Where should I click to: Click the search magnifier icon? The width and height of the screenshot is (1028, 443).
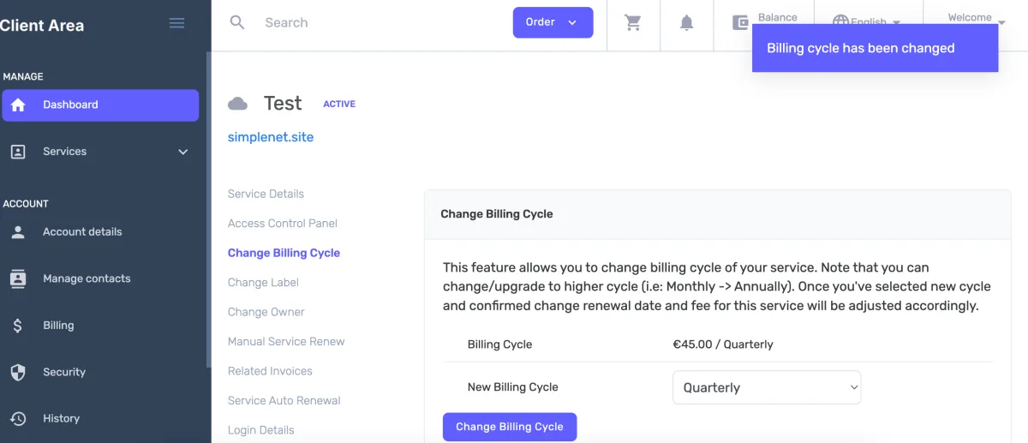pyautogui.click(x=237, y=22)
